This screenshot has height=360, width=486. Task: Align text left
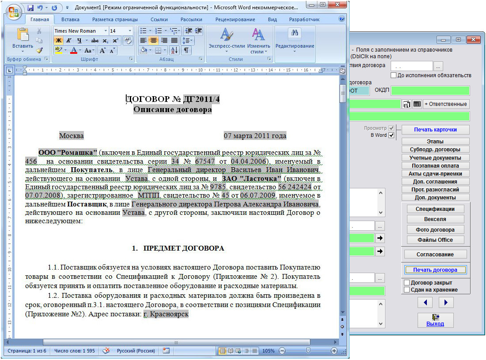click(x=143, y=41)
